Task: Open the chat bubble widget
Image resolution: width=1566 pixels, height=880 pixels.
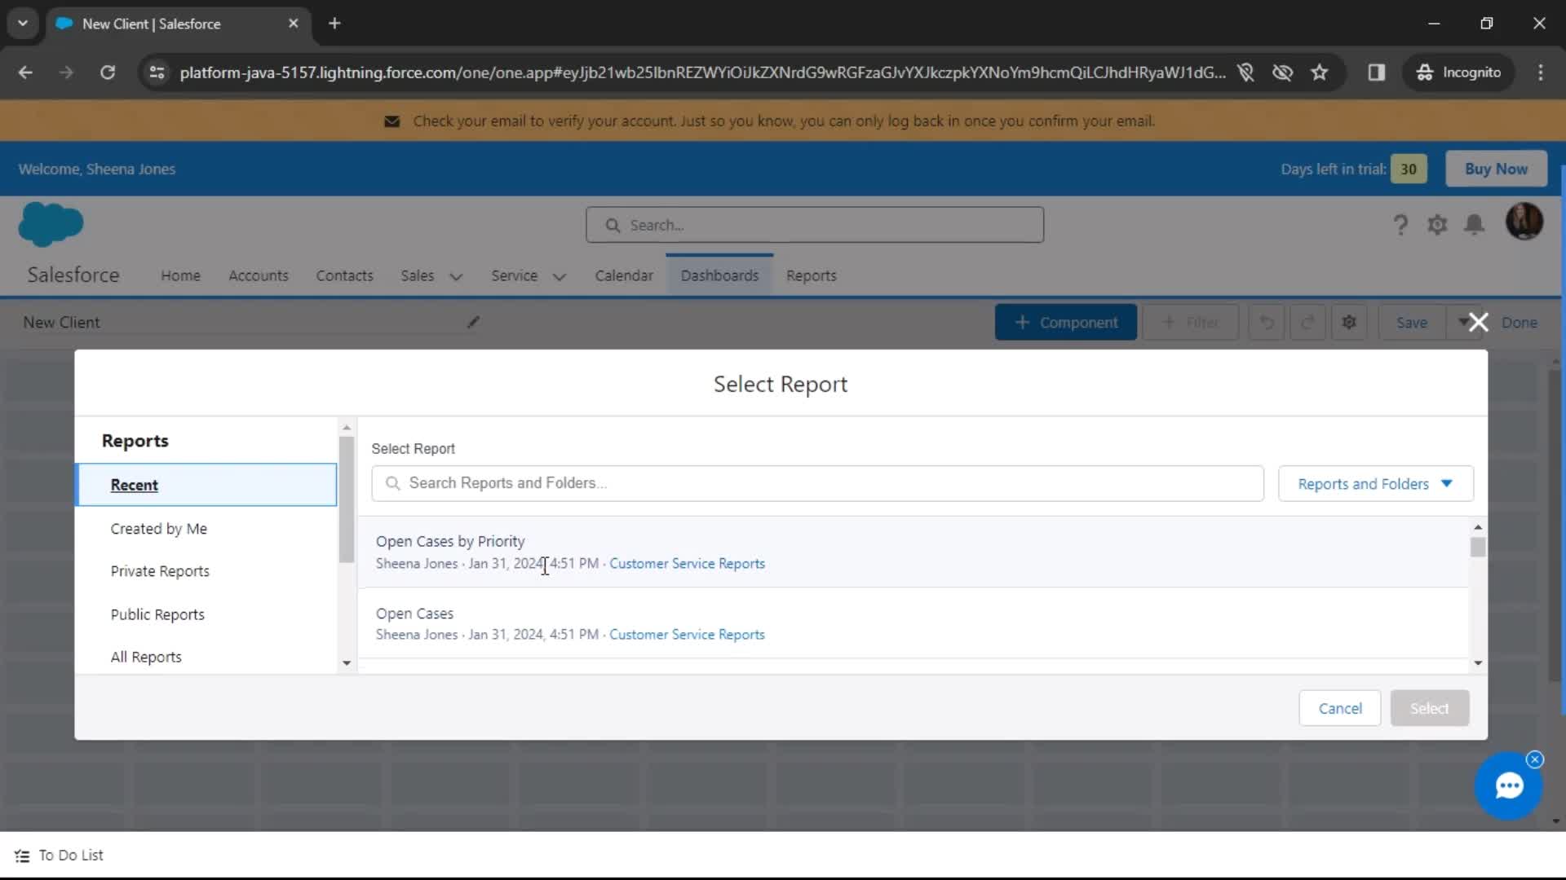Action: coord(1509,785)
